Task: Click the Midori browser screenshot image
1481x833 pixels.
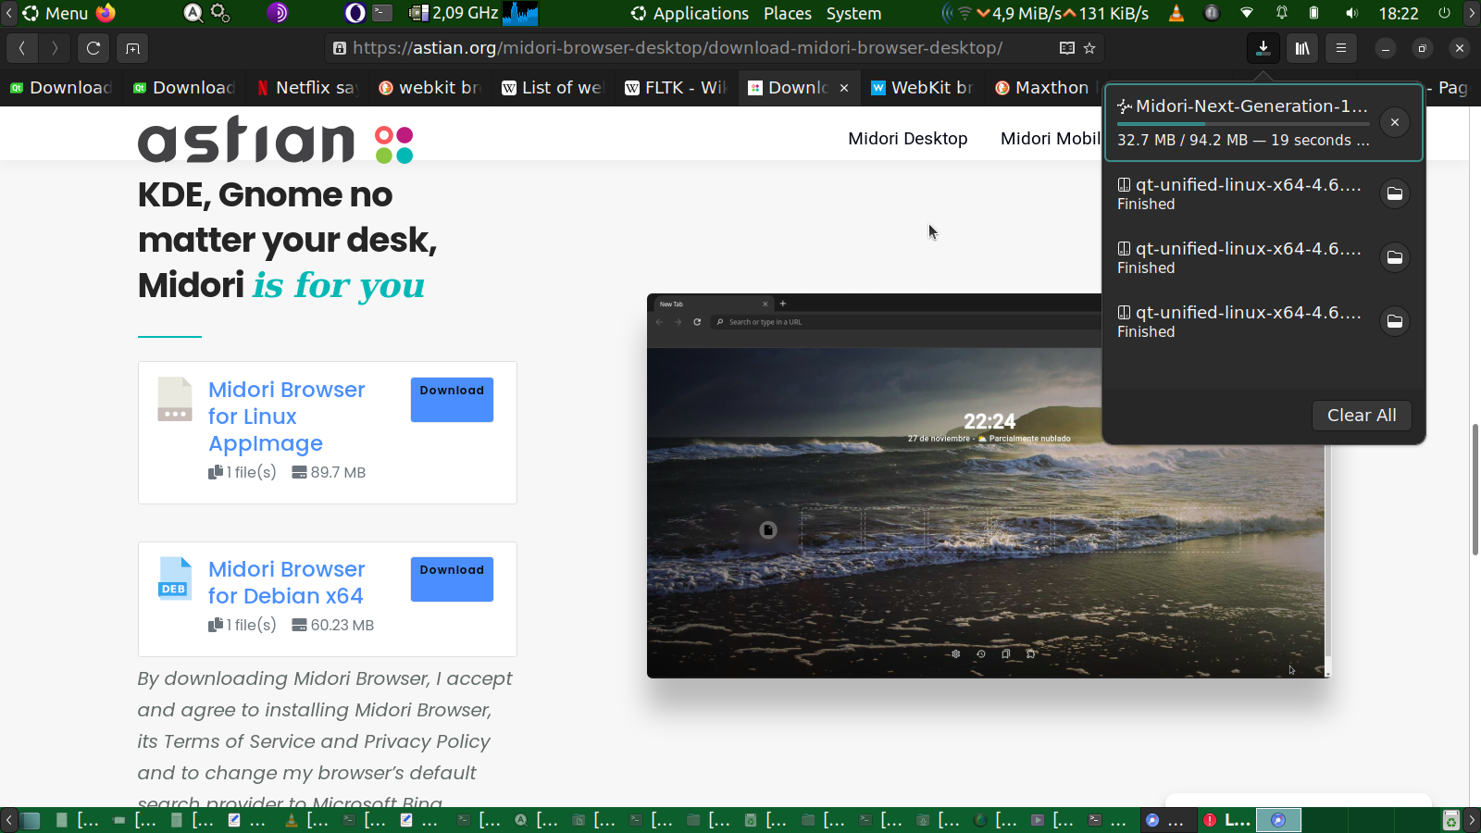Action: [989, 486]
